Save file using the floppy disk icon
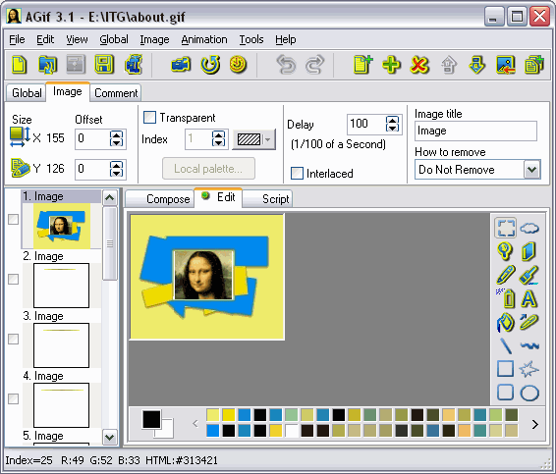The height and width of the screenshot is (474, 556). 103,65
